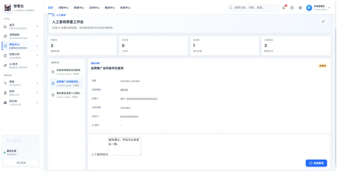Image resolution: width=343 pixels, height=174 pixels.
Task: Click the 审批中心 checkmark circle icon
Action: (x=5, y=46)
